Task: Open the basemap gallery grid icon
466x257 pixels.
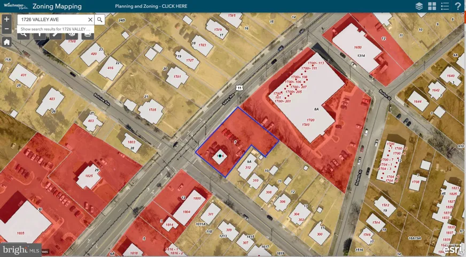Action: point(432,6)
